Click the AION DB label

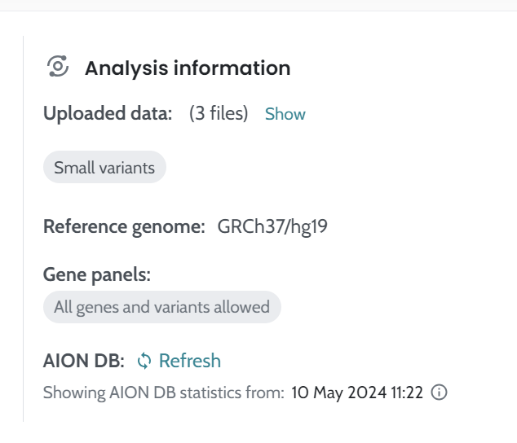point(84,361)
